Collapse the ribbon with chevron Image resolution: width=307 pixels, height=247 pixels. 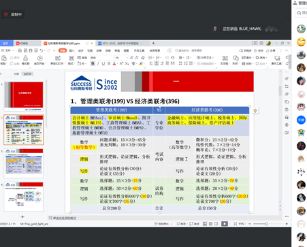click(x=287, y=50)
